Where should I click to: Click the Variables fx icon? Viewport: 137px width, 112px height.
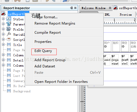[9, 34]
